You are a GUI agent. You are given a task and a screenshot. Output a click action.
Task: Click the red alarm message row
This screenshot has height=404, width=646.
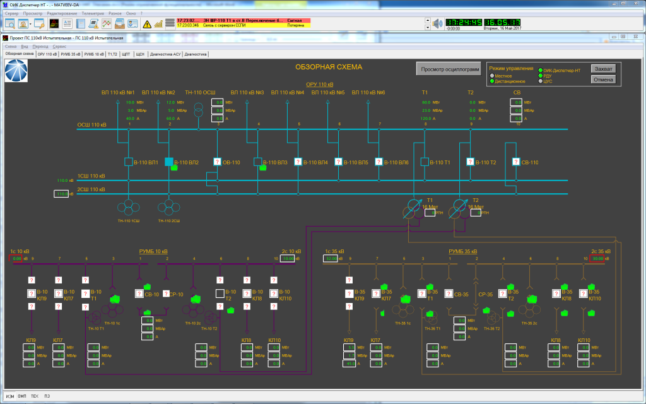point(244,20)
